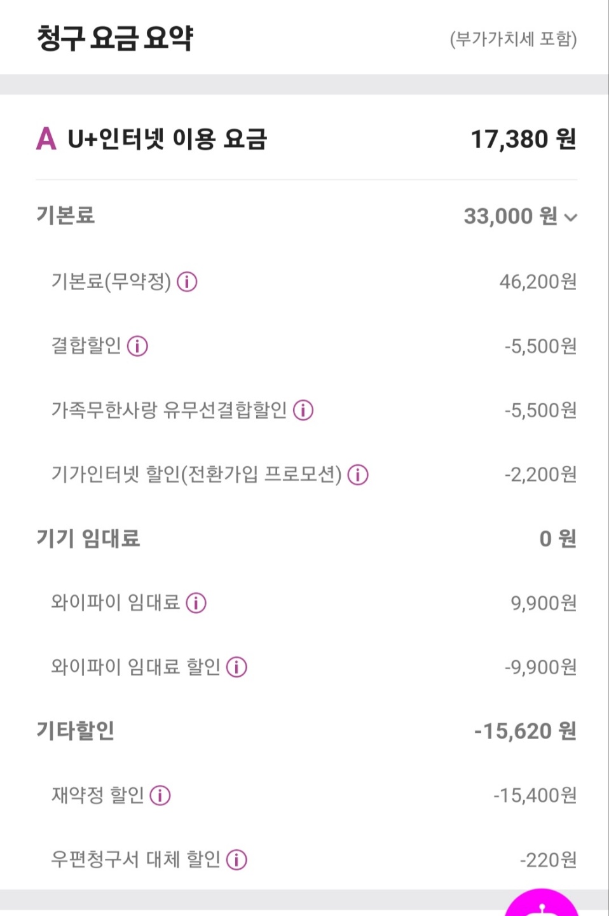Image resolution: width=609 pixels, height=916 pixels.
Task: Select the U+인터넷 이용 요금 heading
Action: click(x=167, y=139)
